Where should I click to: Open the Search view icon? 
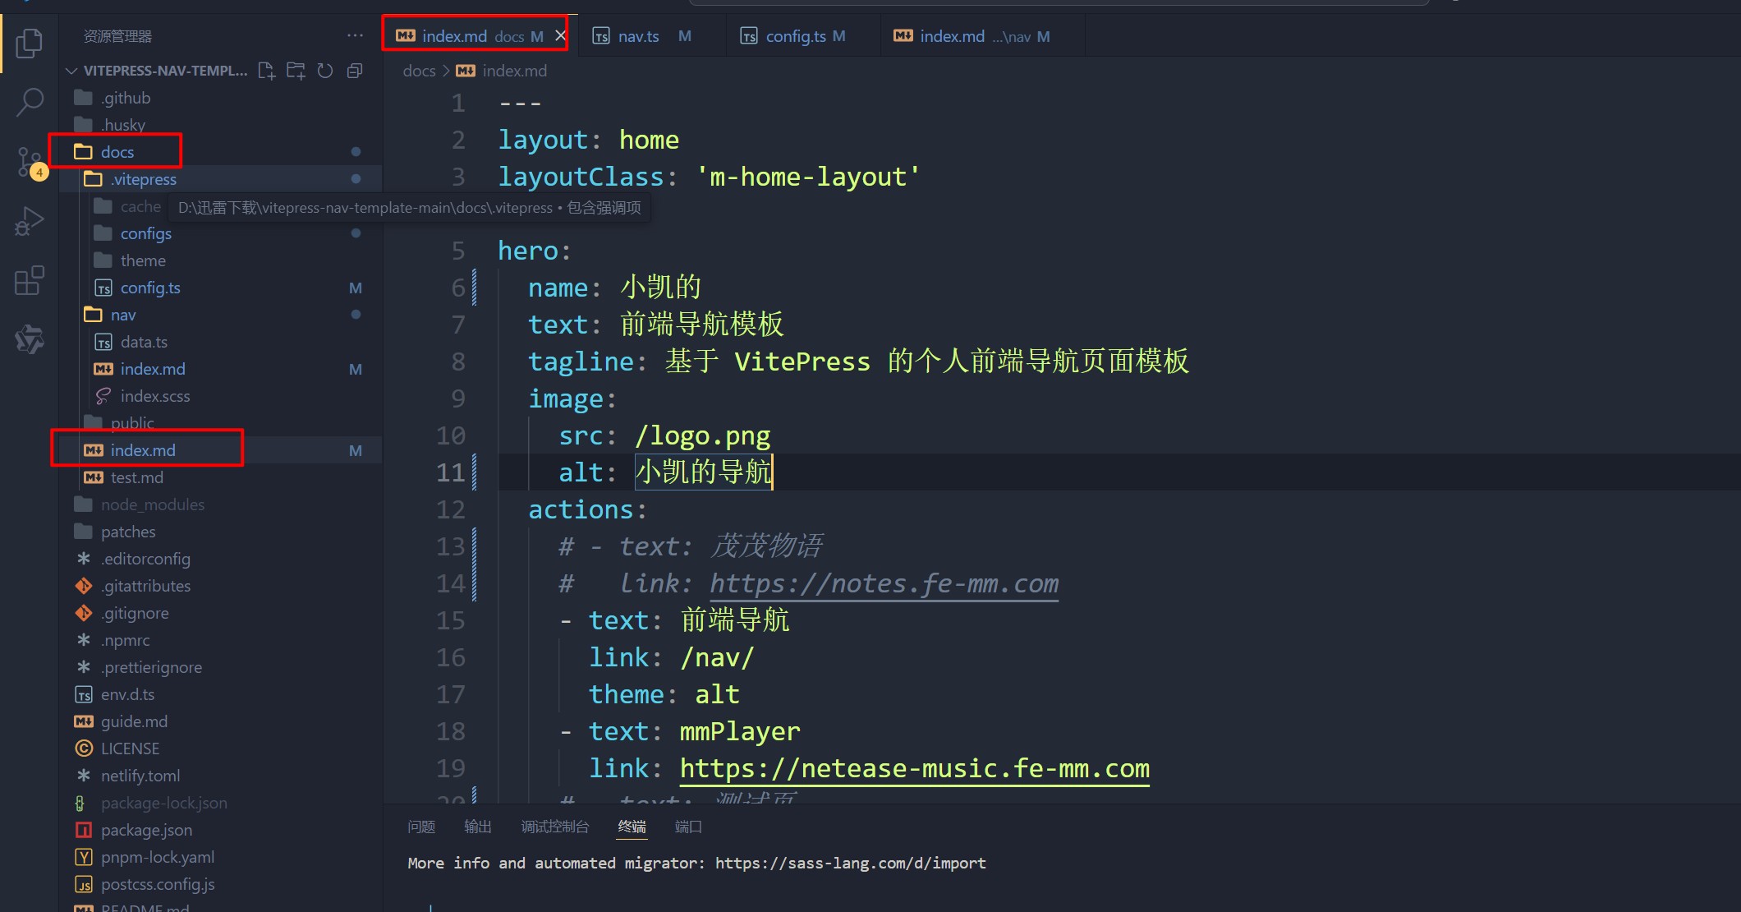30,103
